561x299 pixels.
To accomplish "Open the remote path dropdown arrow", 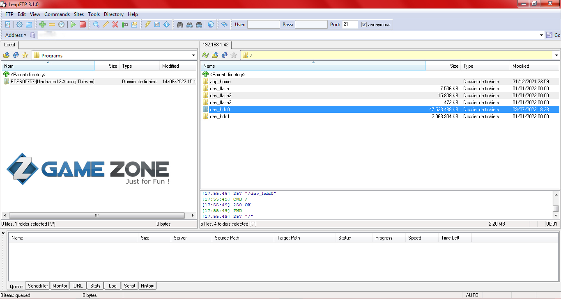I will [x=556, y=55].
